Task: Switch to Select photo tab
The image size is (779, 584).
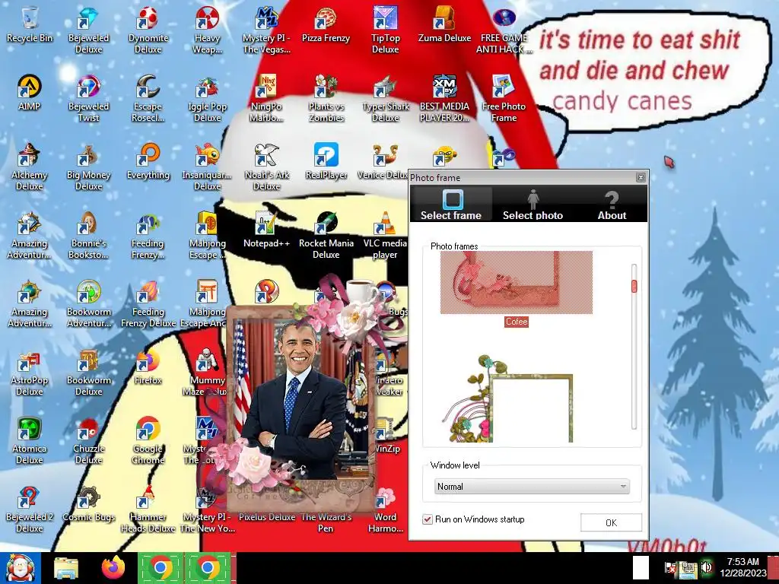Action: click(x=533, y=204)
